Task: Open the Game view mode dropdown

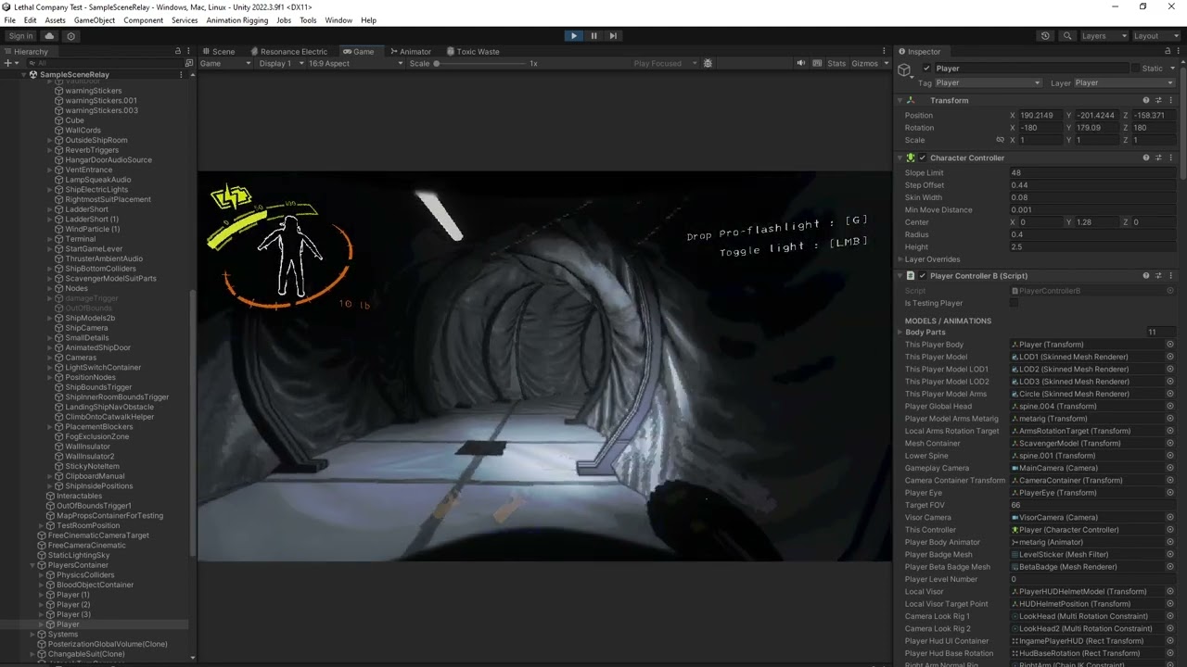Action: click(225, 63)
